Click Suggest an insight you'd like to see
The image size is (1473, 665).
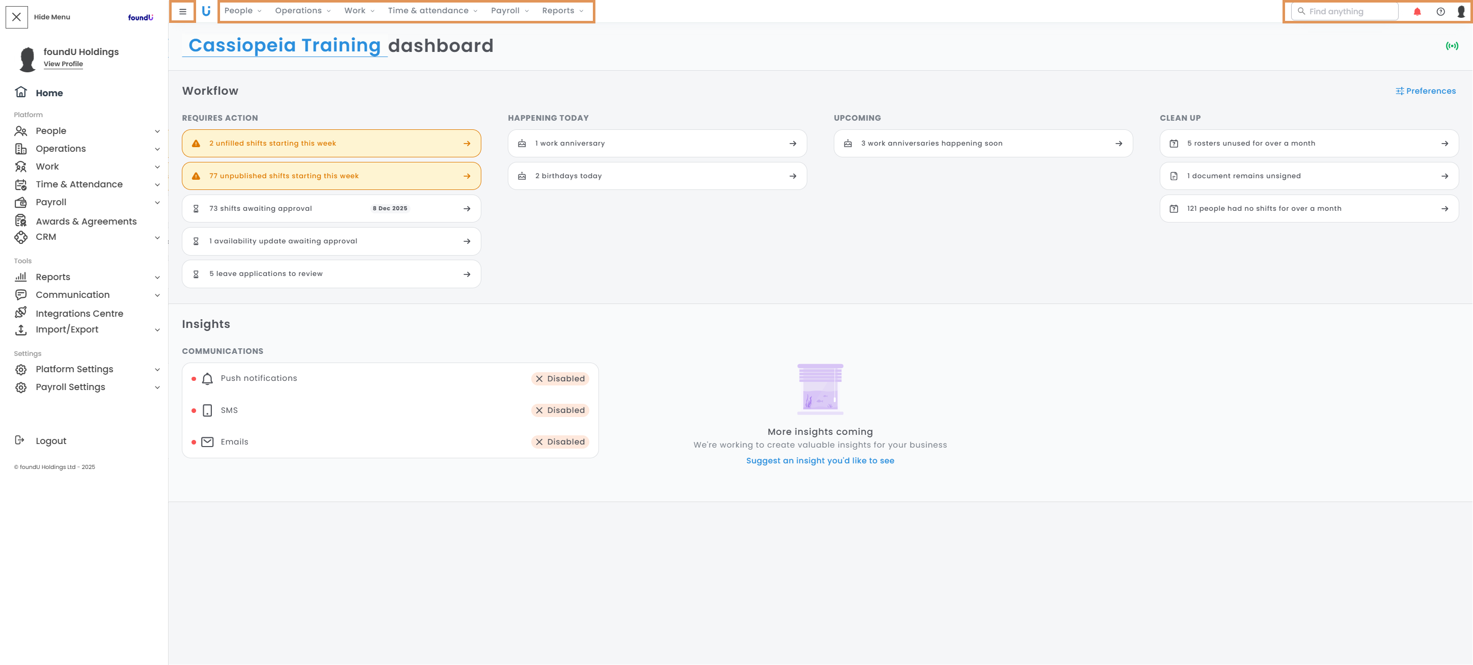click(x=820, y=460)
